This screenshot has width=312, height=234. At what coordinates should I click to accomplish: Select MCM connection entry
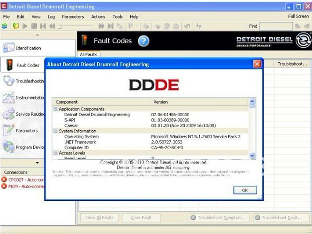coord(23,186)
